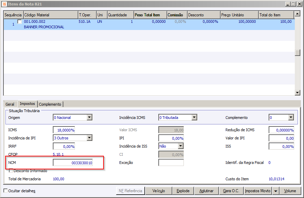304x198 pixels.
Task: Select the material code 001.000.002 cell
Action: tap(35, 21)
